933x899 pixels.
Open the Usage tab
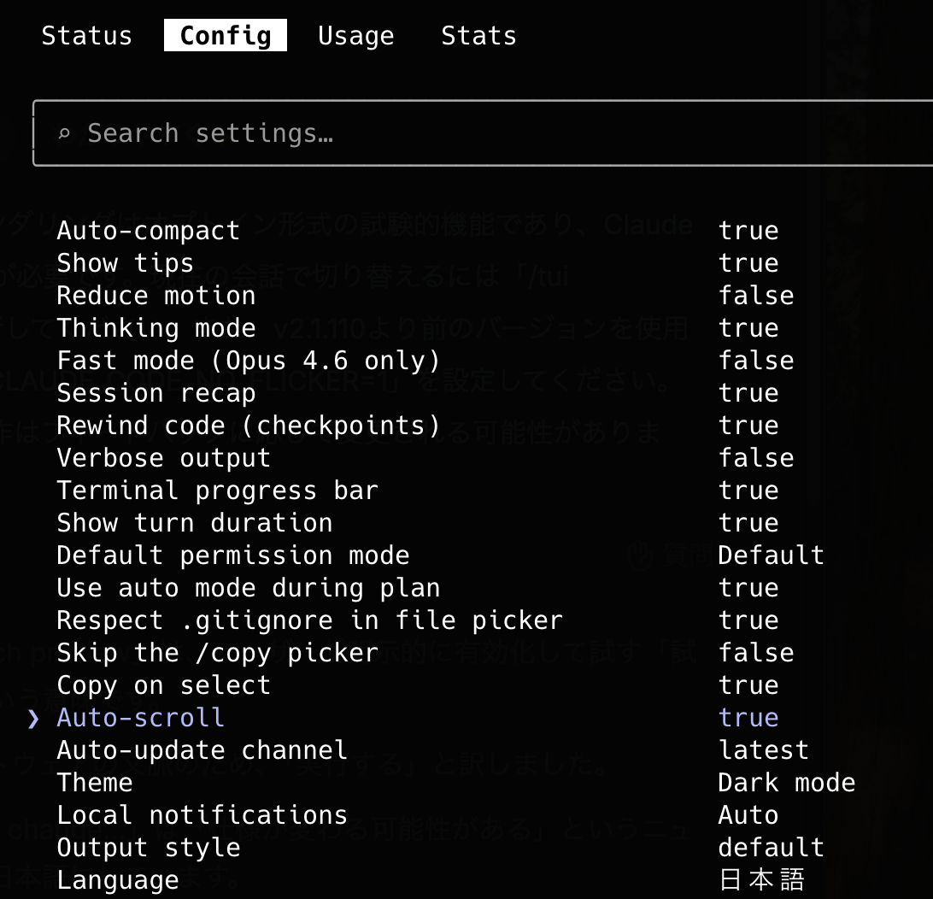[x=355, y=36]
